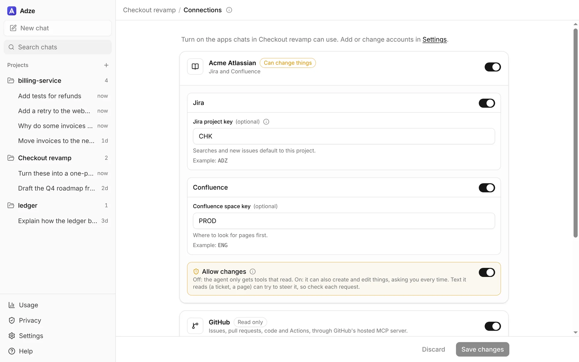Click the 'Projects' section heading
The image size is (579, 362).
[x=18, y=65]
